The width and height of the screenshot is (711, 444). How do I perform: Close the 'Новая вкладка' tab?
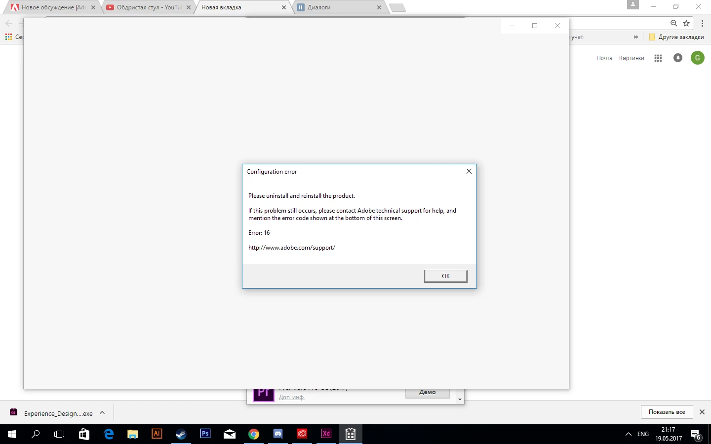tap(284, 7)
